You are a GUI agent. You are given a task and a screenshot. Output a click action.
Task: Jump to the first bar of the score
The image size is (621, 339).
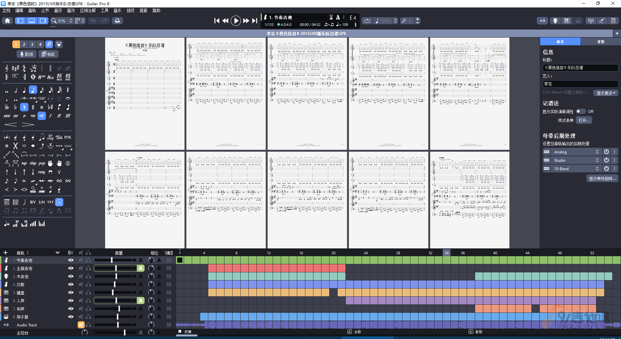(x=217, y=21)
